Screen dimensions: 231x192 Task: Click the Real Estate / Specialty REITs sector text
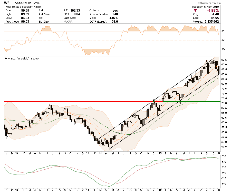point(23,7)
